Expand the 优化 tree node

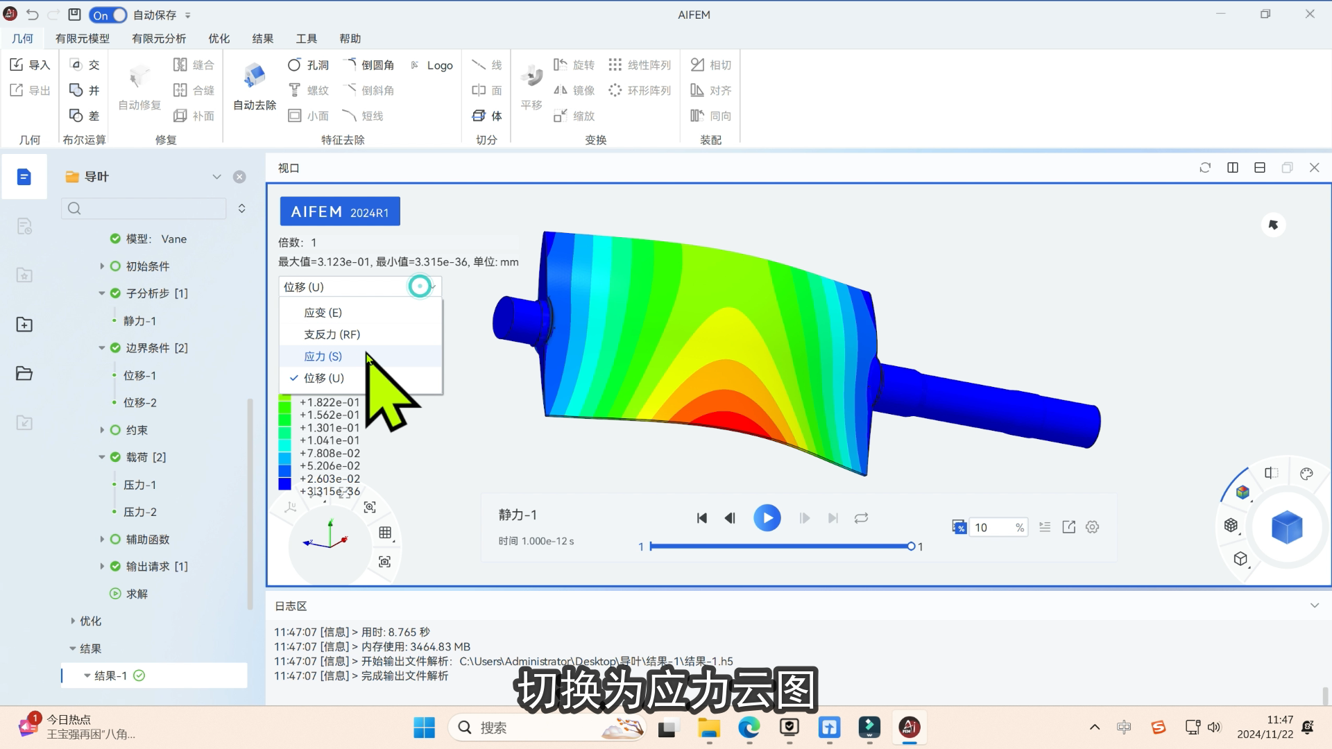[73, 621]
